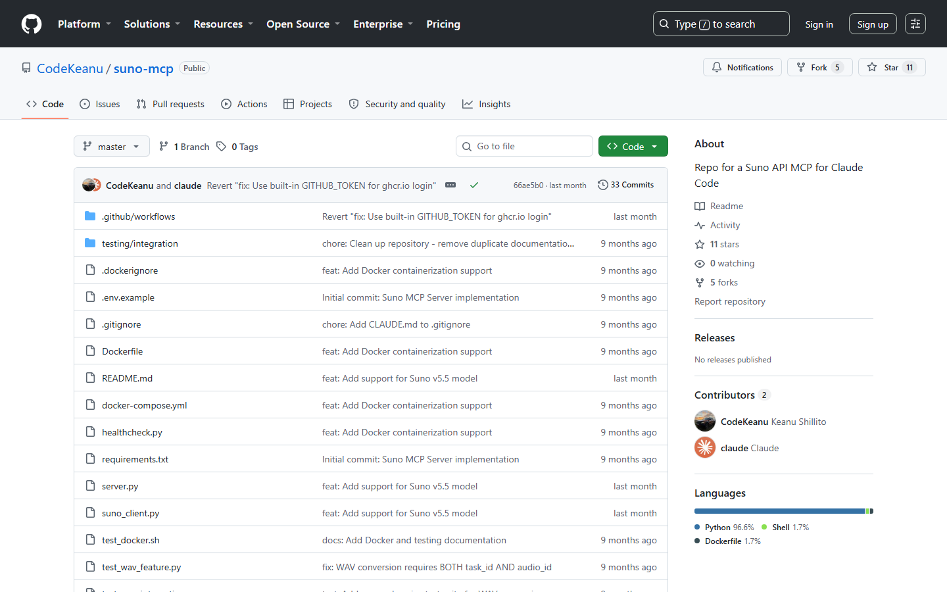This screenshot has width=947, height=592.
Task: Click the Dockerfile file icon
Action: (90, 351)
